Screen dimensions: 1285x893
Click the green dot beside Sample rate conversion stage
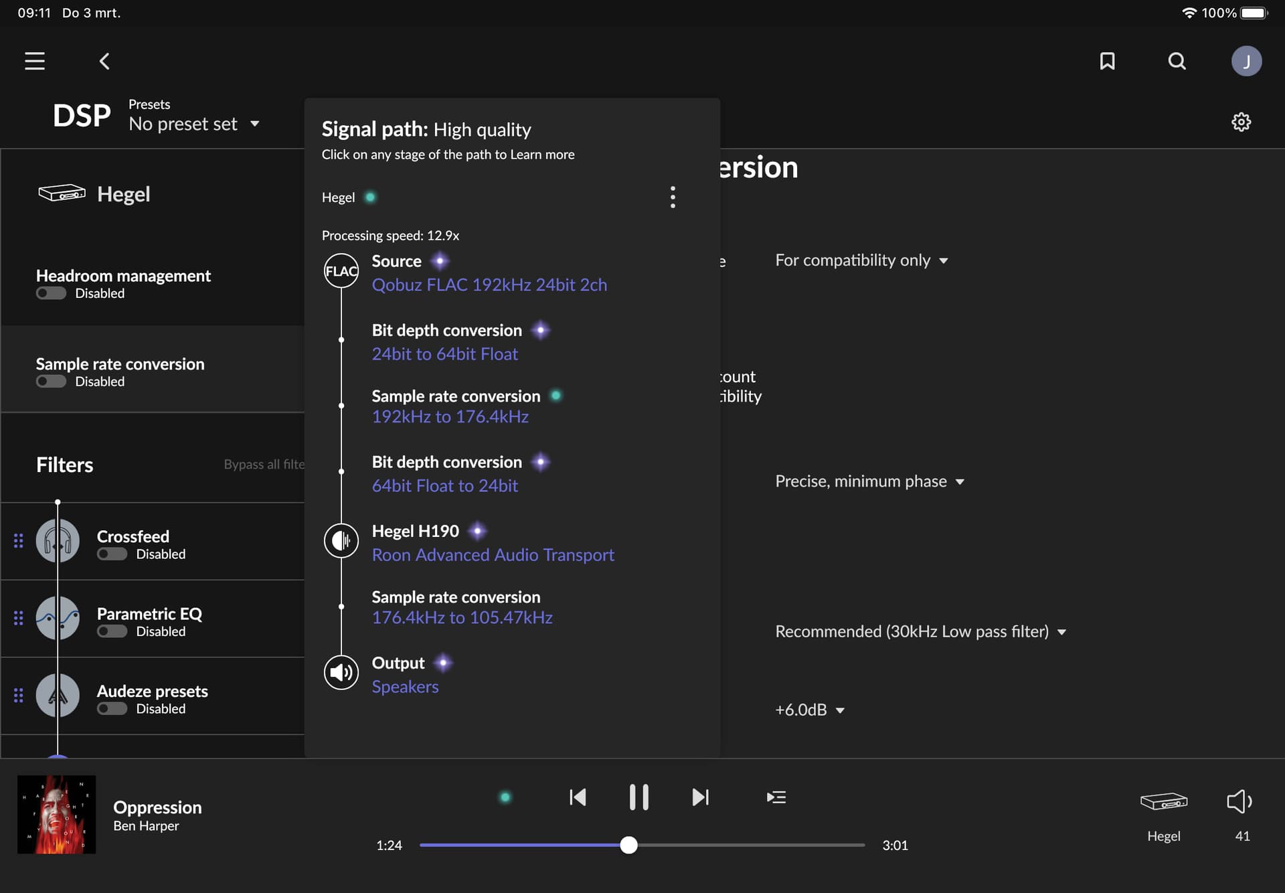tap(555, 396)
